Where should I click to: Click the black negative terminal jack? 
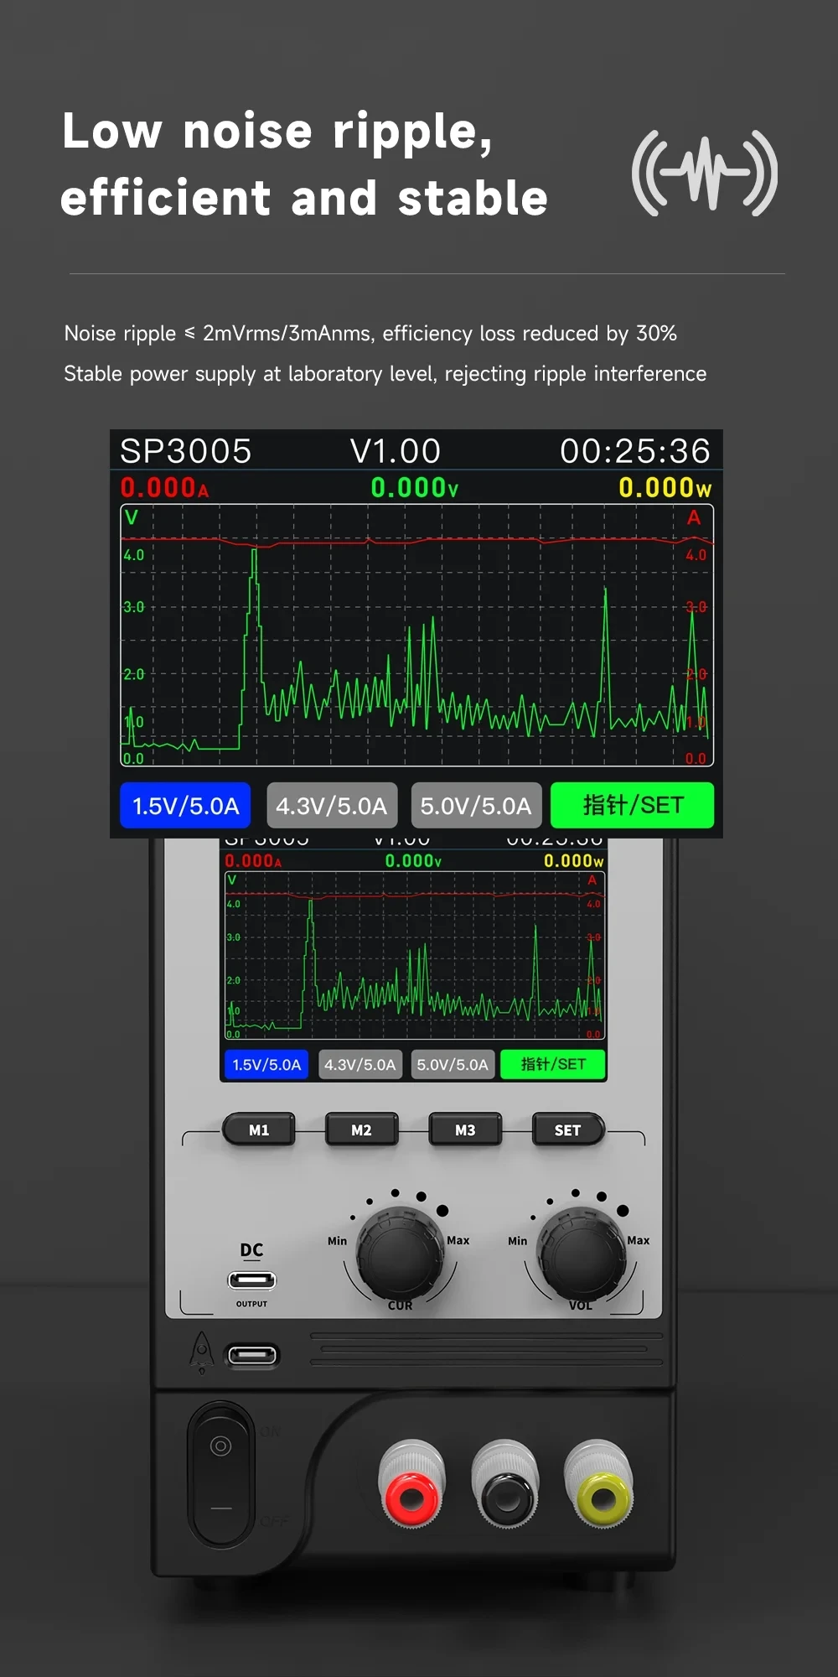tap(505, 1496)
